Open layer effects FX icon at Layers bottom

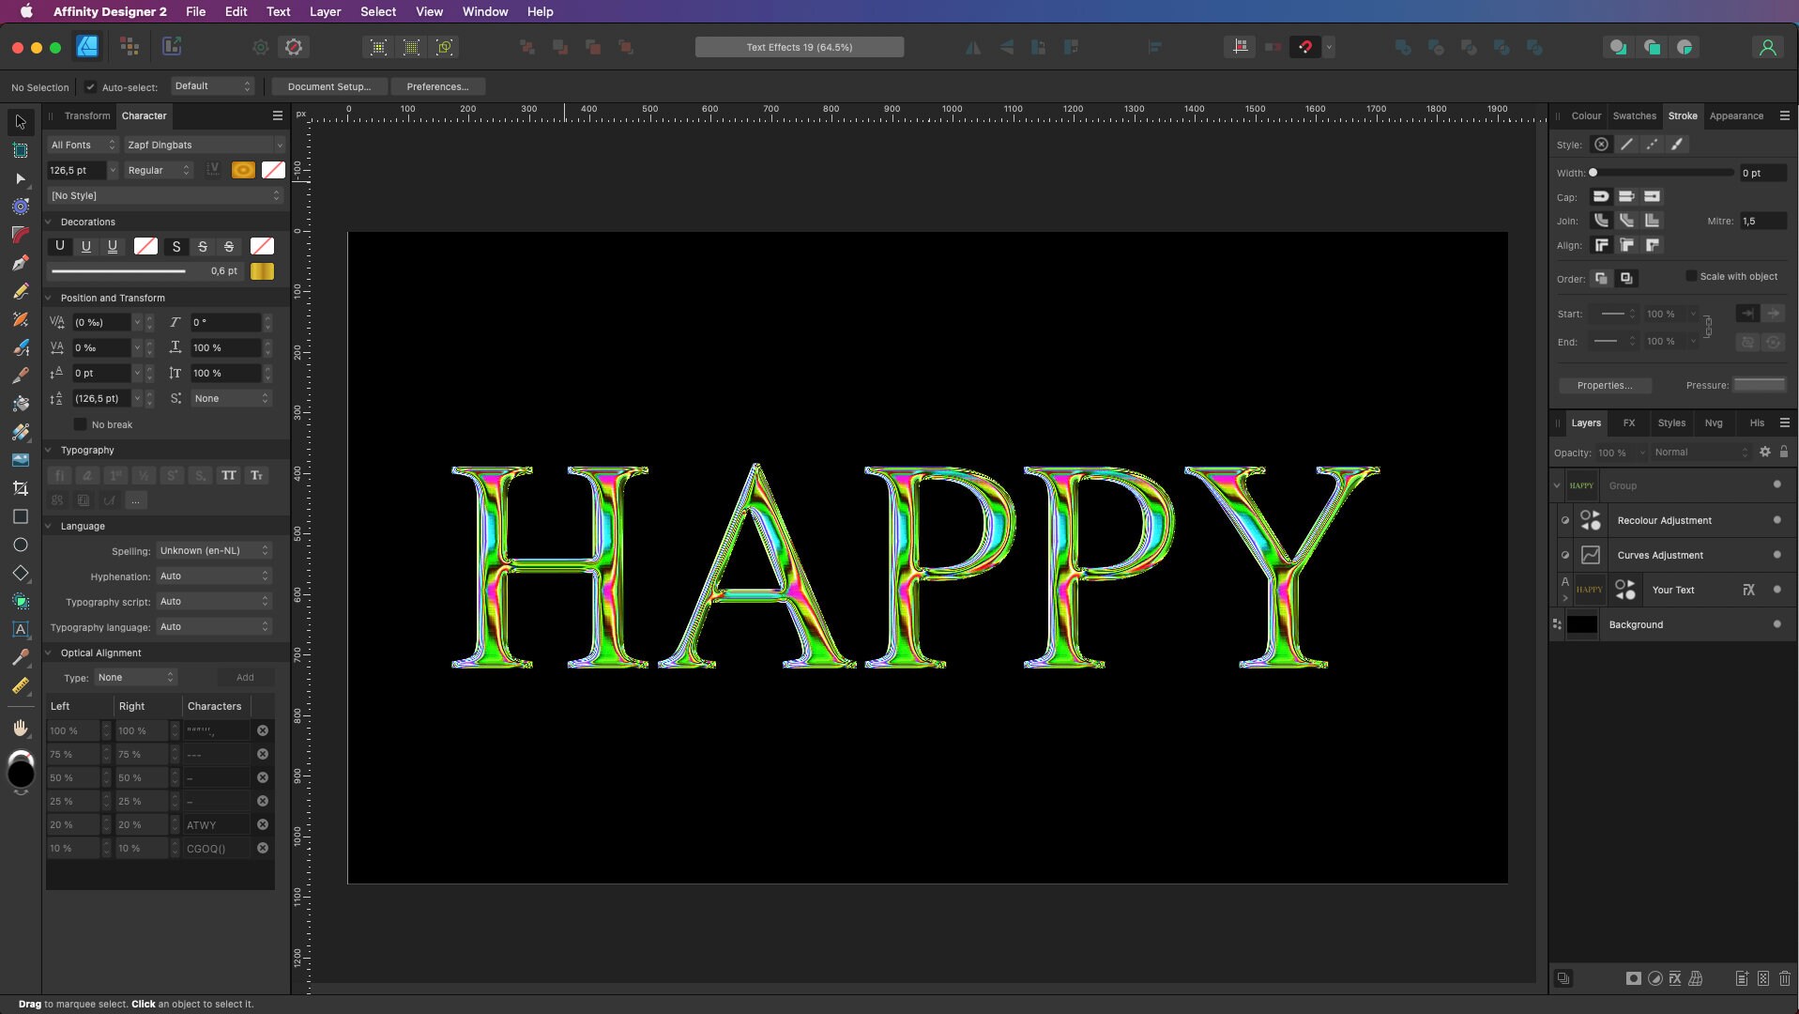pos(1675,978)
